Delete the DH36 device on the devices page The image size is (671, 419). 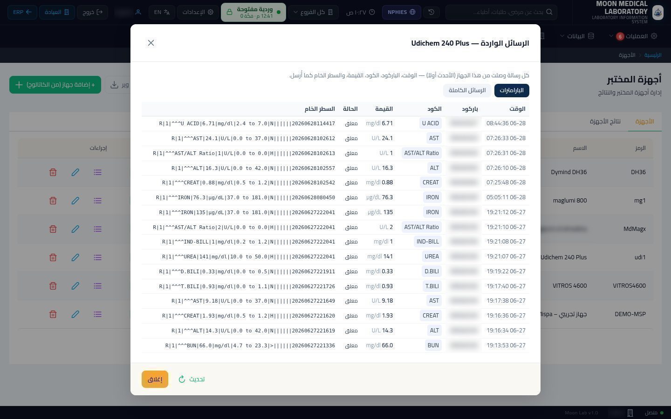pos(53,172)
